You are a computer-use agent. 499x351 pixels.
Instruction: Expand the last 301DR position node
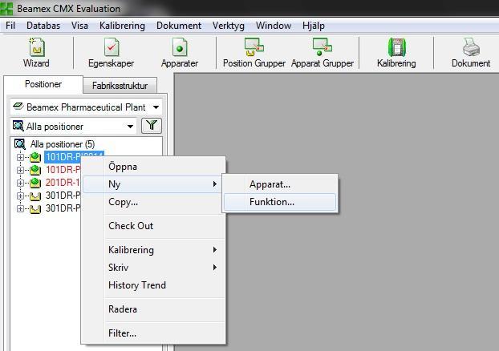pos(20,208)
